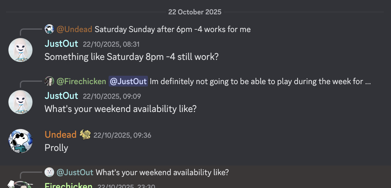This screenshot has height=188, width=391.
Task: Open the JustOut username at the 09:09 message
Action: click(x=61, y=96)
